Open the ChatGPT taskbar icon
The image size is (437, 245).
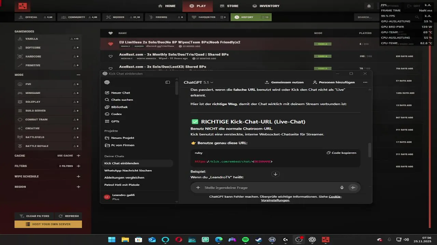tap(312, 240)
